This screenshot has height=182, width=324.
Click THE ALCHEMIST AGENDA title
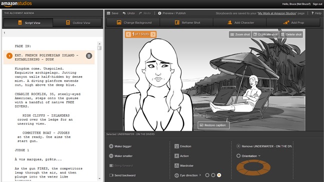tap(19, 13)
